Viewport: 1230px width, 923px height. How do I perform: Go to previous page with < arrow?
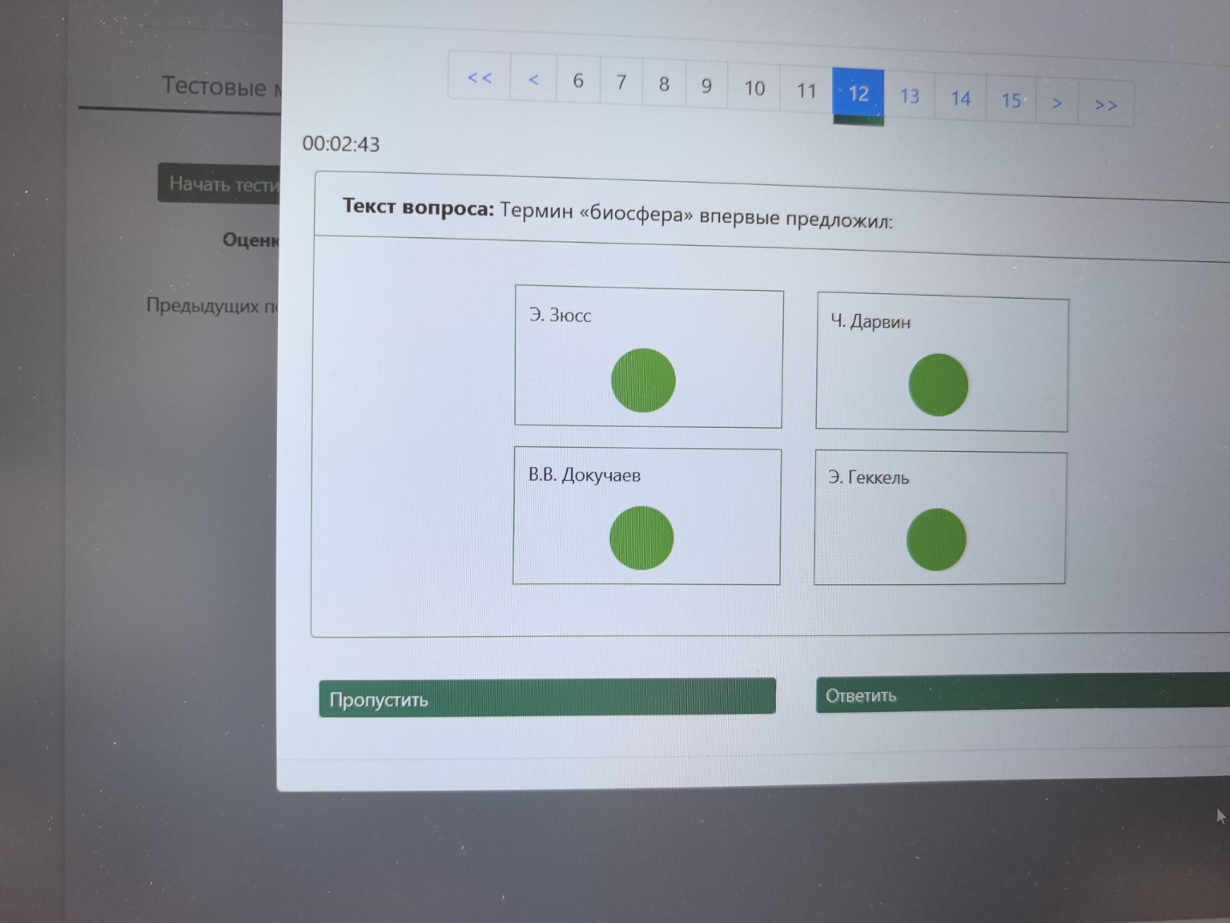tap(533, 79)
